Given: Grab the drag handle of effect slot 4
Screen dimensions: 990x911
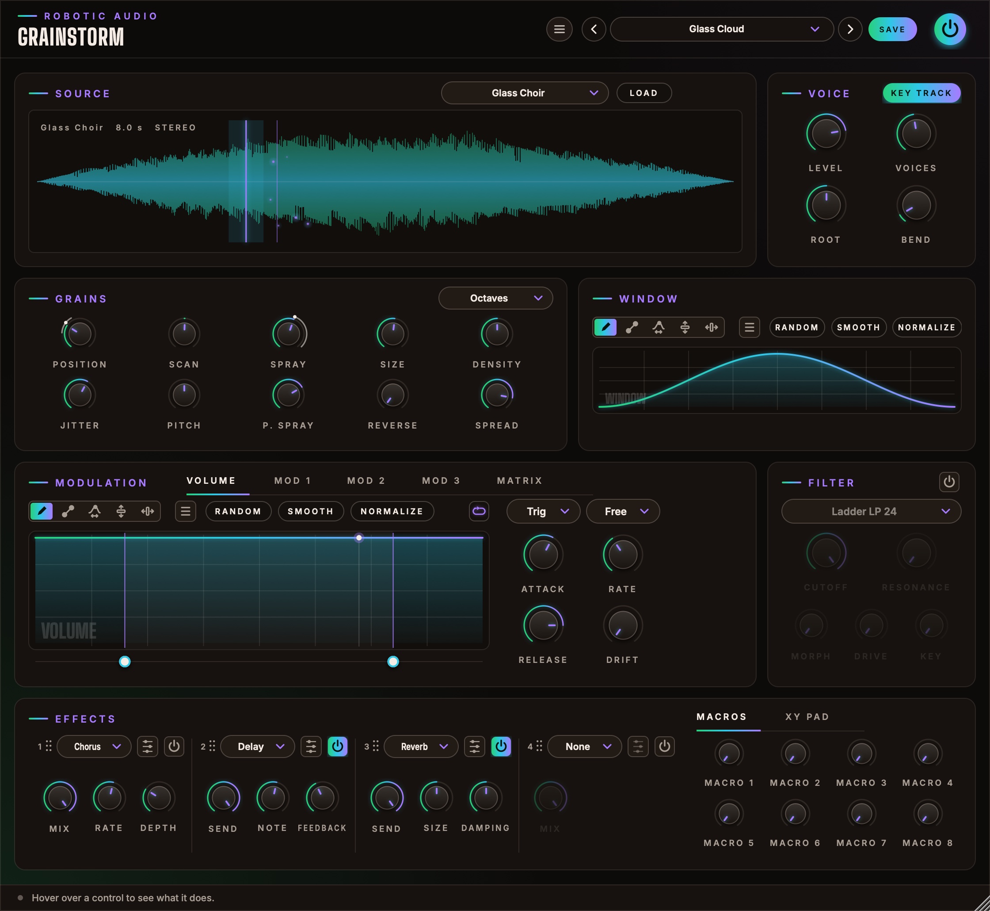Looking at the screenshot, I should [539, 746].
